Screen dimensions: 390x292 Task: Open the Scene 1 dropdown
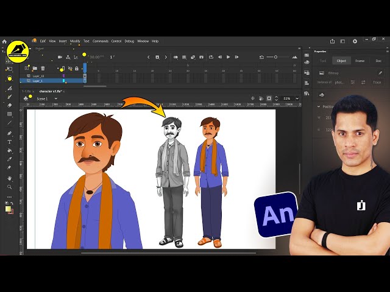[x=56, y=99]
